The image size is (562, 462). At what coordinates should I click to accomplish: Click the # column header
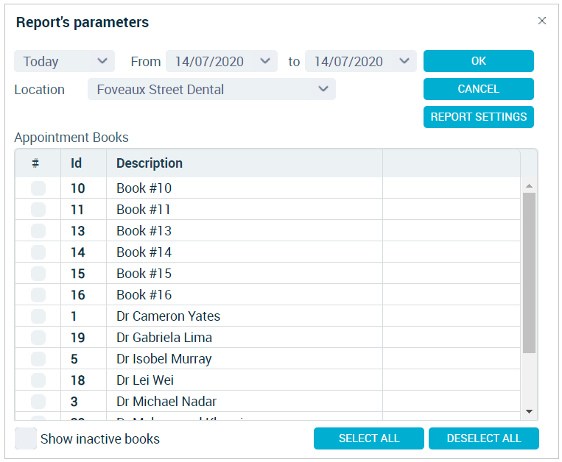(x=38, y=163)
